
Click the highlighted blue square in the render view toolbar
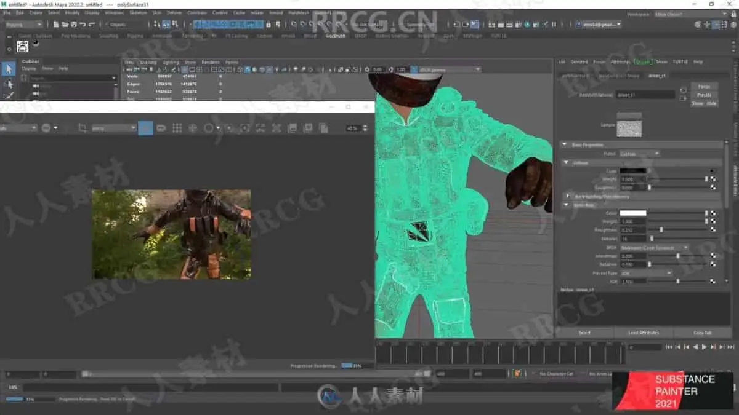(145, 128)
